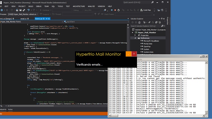Click Pending Changes Filter clock icon

coord(144,22)
